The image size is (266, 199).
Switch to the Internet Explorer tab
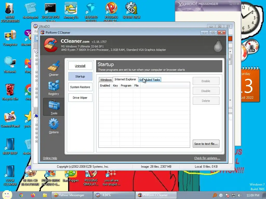pos(125,79)
